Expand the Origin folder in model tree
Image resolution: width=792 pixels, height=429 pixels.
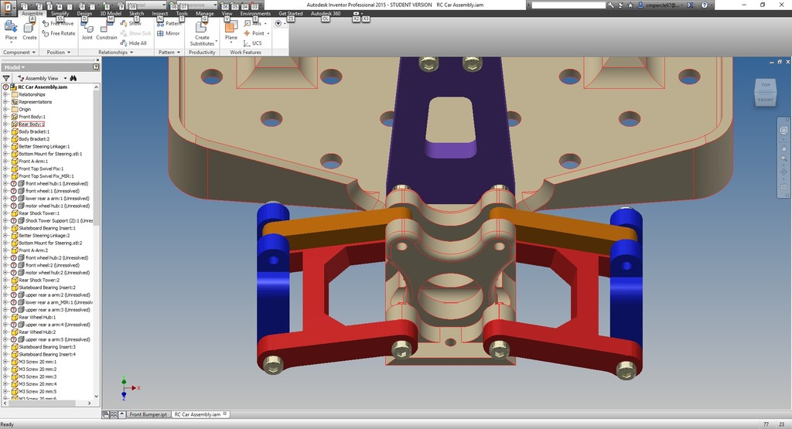click(5, 109)
